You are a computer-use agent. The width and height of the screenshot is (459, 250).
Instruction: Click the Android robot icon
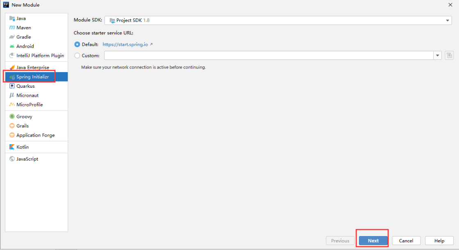point(12,46)
